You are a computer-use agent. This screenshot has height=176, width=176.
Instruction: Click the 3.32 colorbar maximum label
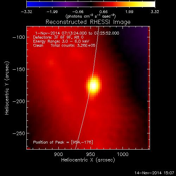[155, 12]
